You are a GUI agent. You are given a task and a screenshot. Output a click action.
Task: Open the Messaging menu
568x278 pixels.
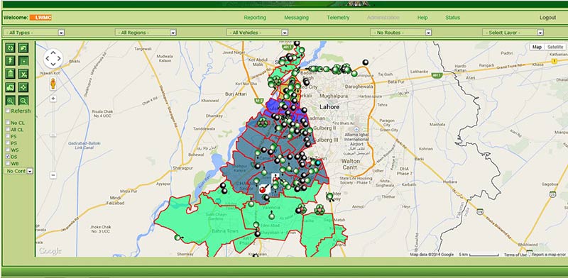(x=296, y=17)
